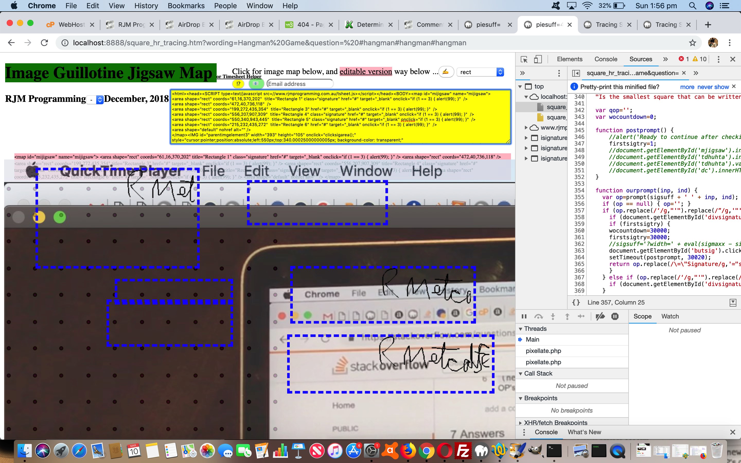Show more open file tabs chevron
Screen dimensions: 741x463
click(696, 73)
